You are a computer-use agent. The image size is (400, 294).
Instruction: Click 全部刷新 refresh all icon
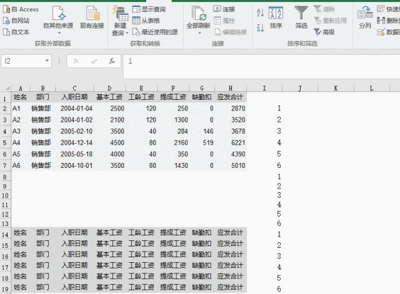[199, 14]
